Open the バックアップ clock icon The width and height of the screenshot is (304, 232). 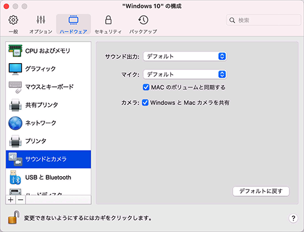point(143,20)
